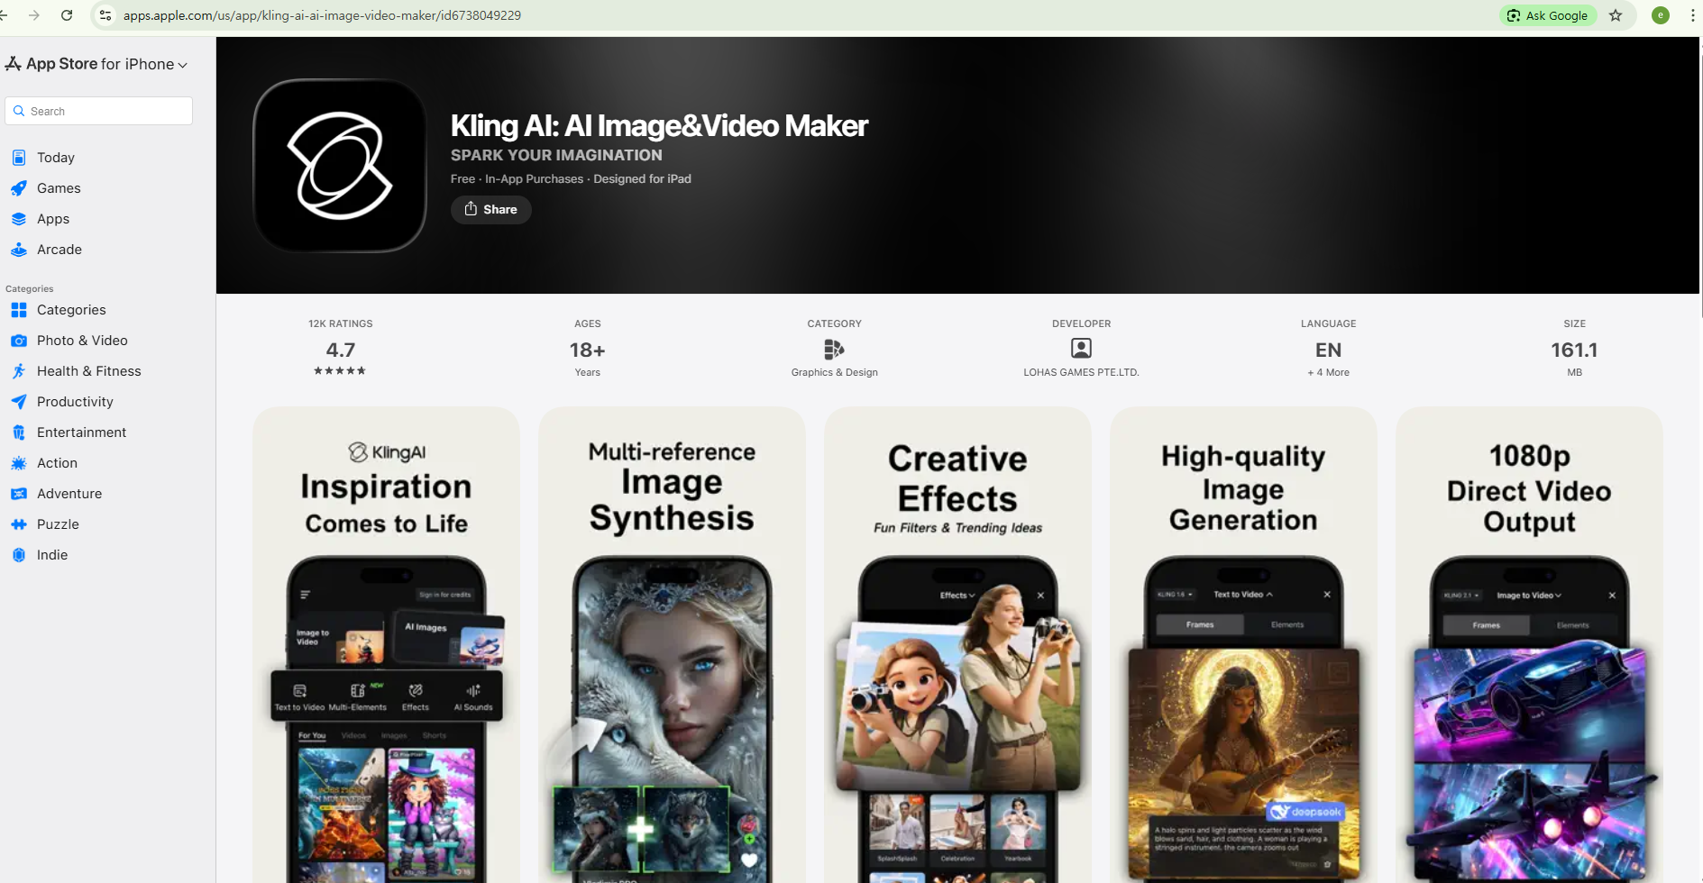This screenshot has height=883, width=1703.
Task: Click the 161.1 MB size value
Action: coord(1574,350)
